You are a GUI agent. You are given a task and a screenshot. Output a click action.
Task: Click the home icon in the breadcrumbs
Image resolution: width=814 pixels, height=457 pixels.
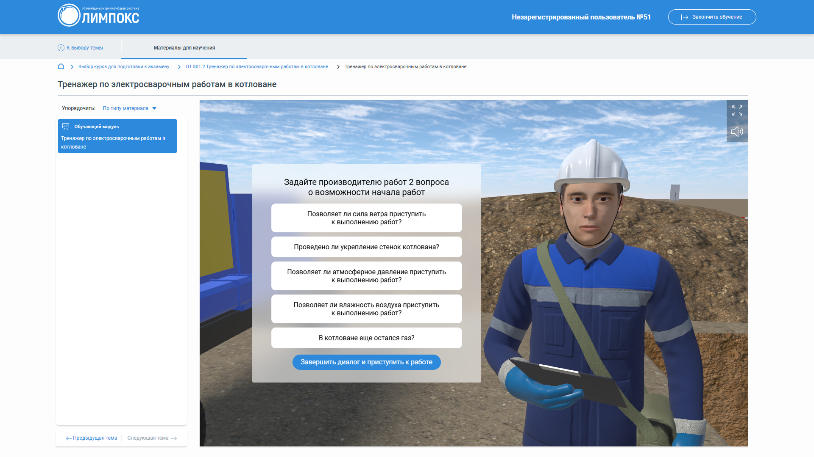coord(61,66)
